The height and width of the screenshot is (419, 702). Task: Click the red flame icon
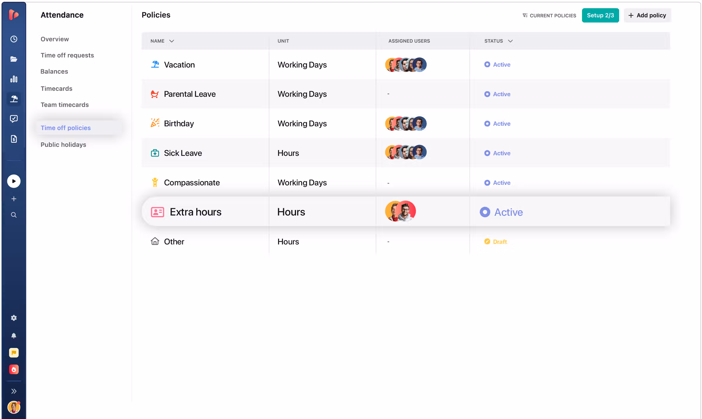coord(14,369)
